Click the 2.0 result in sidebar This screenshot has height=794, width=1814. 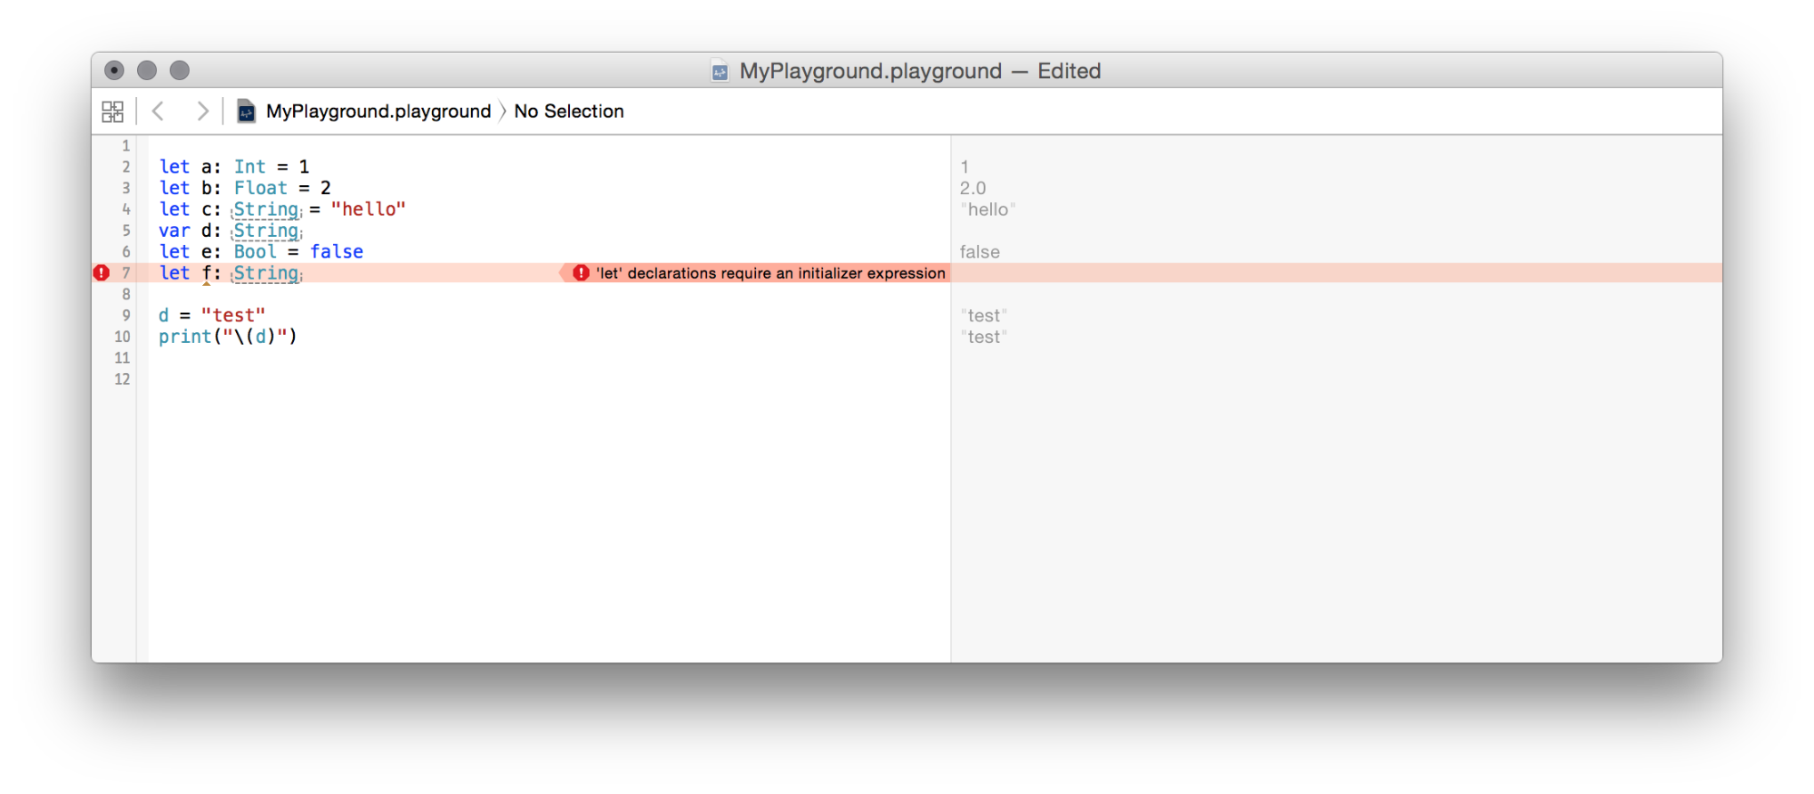click(973, 188)
